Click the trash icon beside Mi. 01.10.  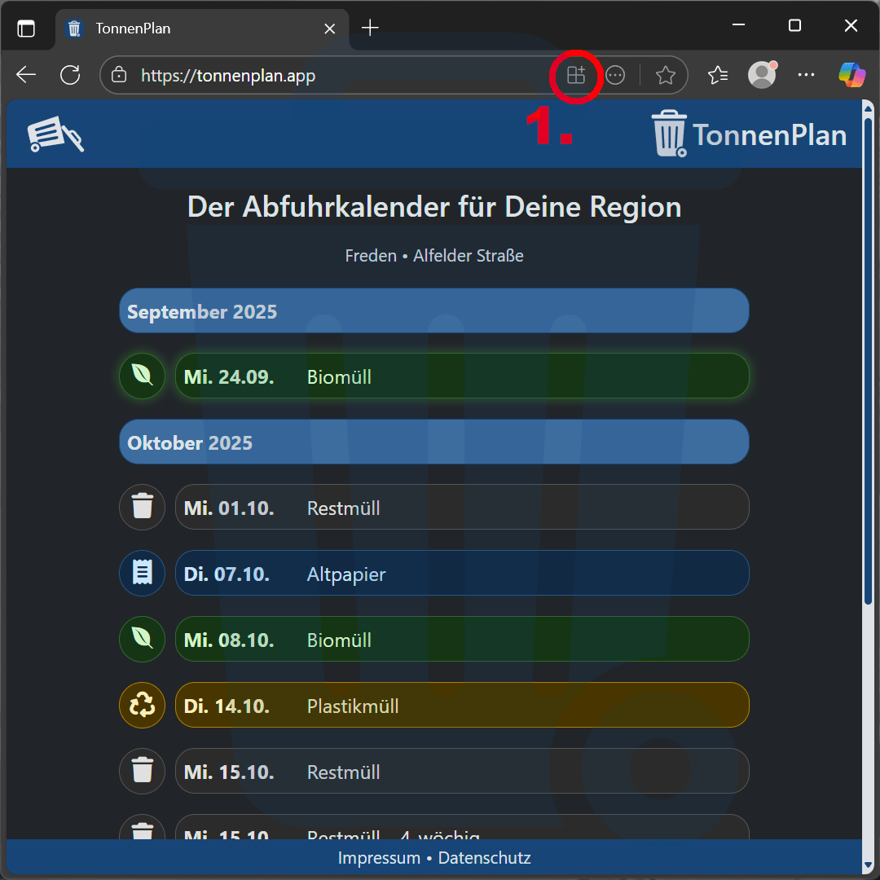click(x=143, y=507)
